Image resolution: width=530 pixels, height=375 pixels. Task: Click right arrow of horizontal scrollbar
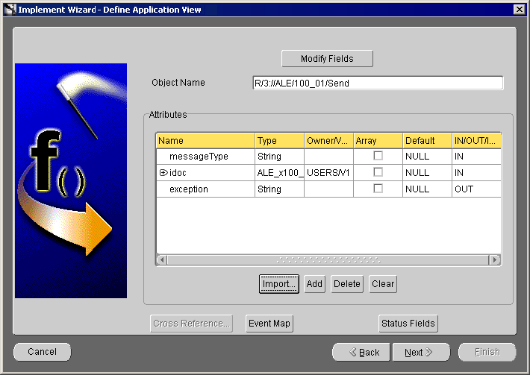tap(495, 260)
